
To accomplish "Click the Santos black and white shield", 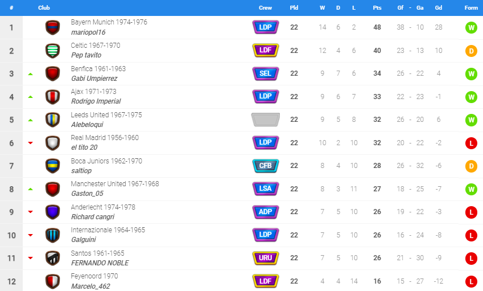I will click(x=53, y=259).
